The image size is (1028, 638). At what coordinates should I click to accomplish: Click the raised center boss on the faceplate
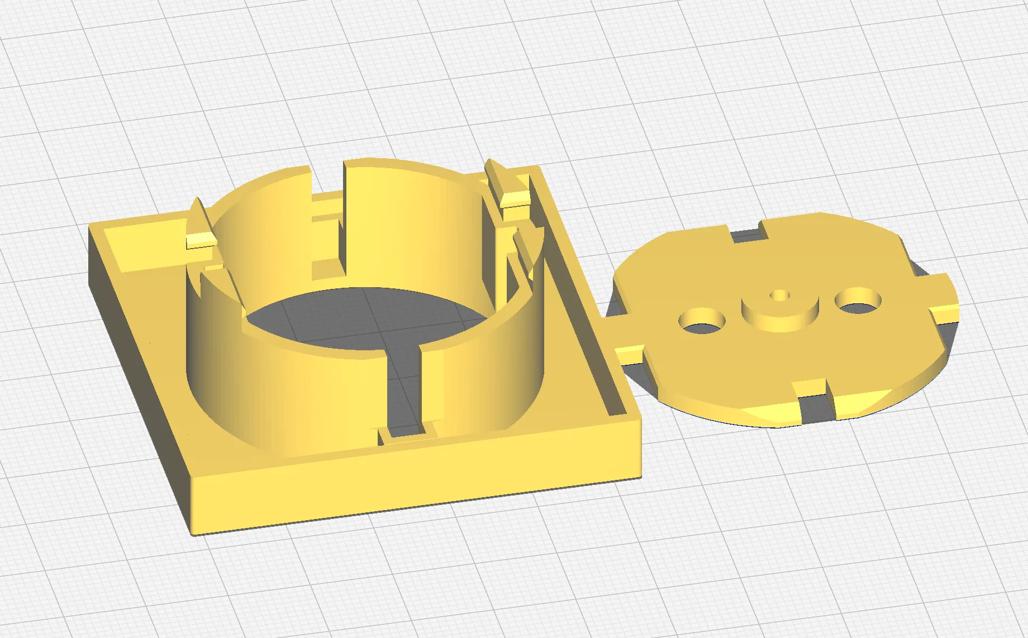pos(779,309)
